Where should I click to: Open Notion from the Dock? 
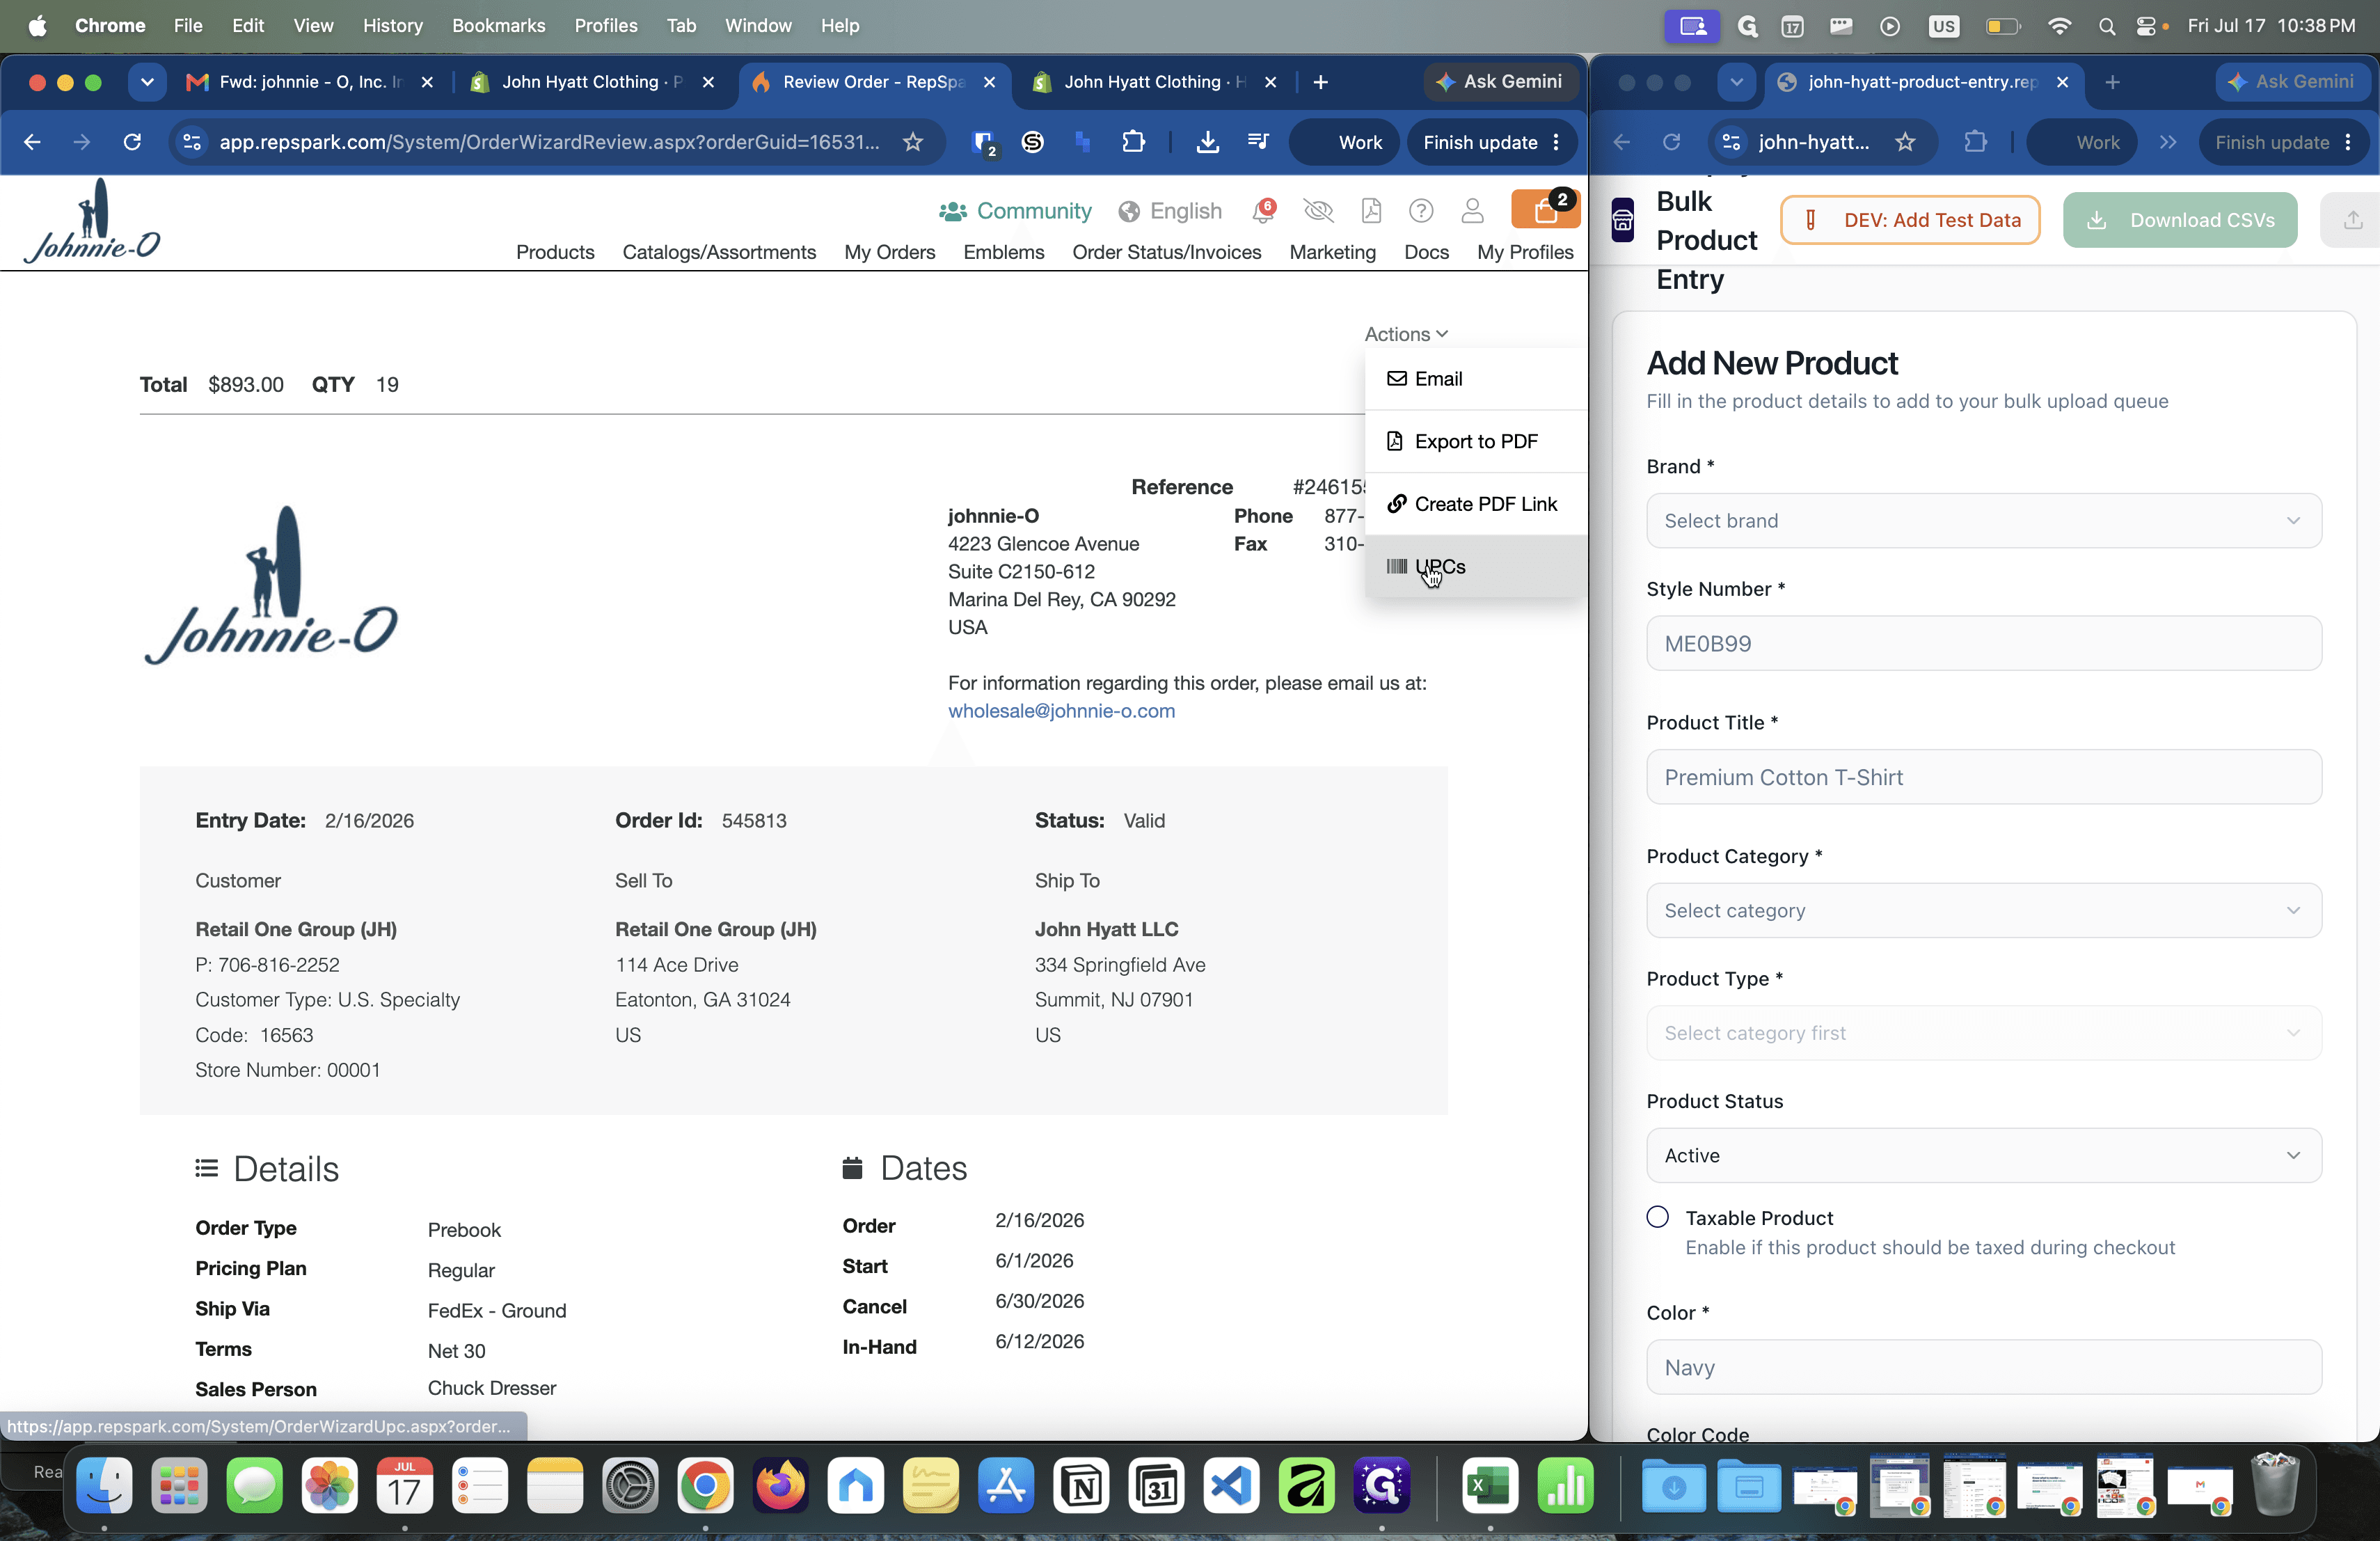pyautogui.click(x=1081, y=1486)
